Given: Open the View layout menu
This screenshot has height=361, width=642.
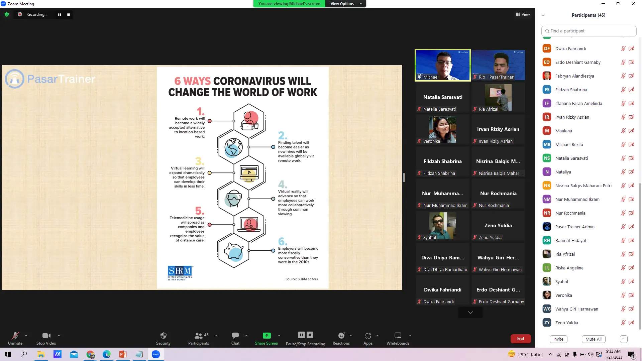Looking at the screenshot, I should [523, 14].
